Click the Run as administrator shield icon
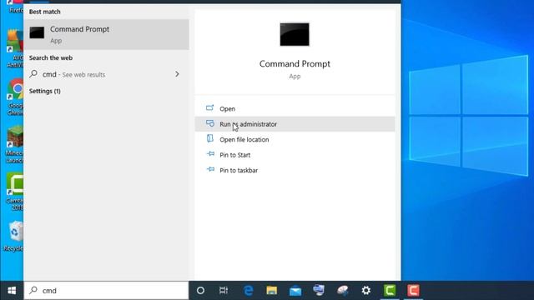 210,123
